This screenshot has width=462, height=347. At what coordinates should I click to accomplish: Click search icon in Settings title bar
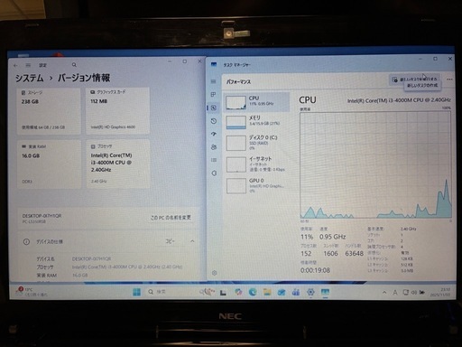(74, 65)
